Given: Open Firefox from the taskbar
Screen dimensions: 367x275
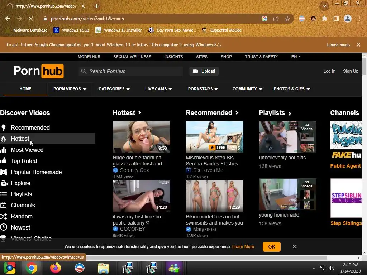Looking at the screenshot, I should click(56, 268).
